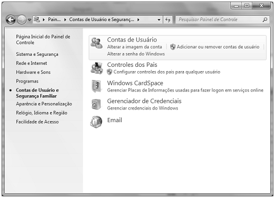Screen dimensions: 275x199
Task: Click the Contas de Usuário people icon
Action: pos(96,43)
